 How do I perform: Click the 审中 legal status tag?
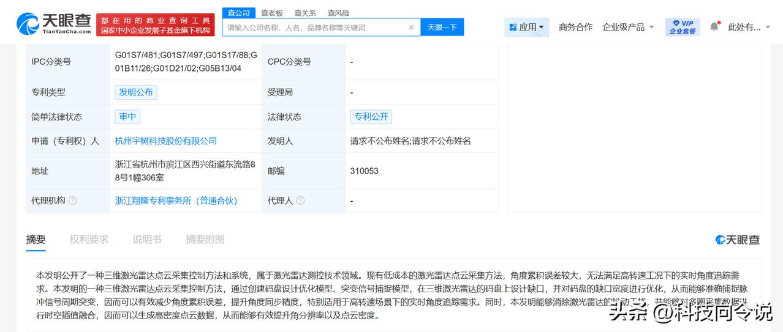coord(127,117)
